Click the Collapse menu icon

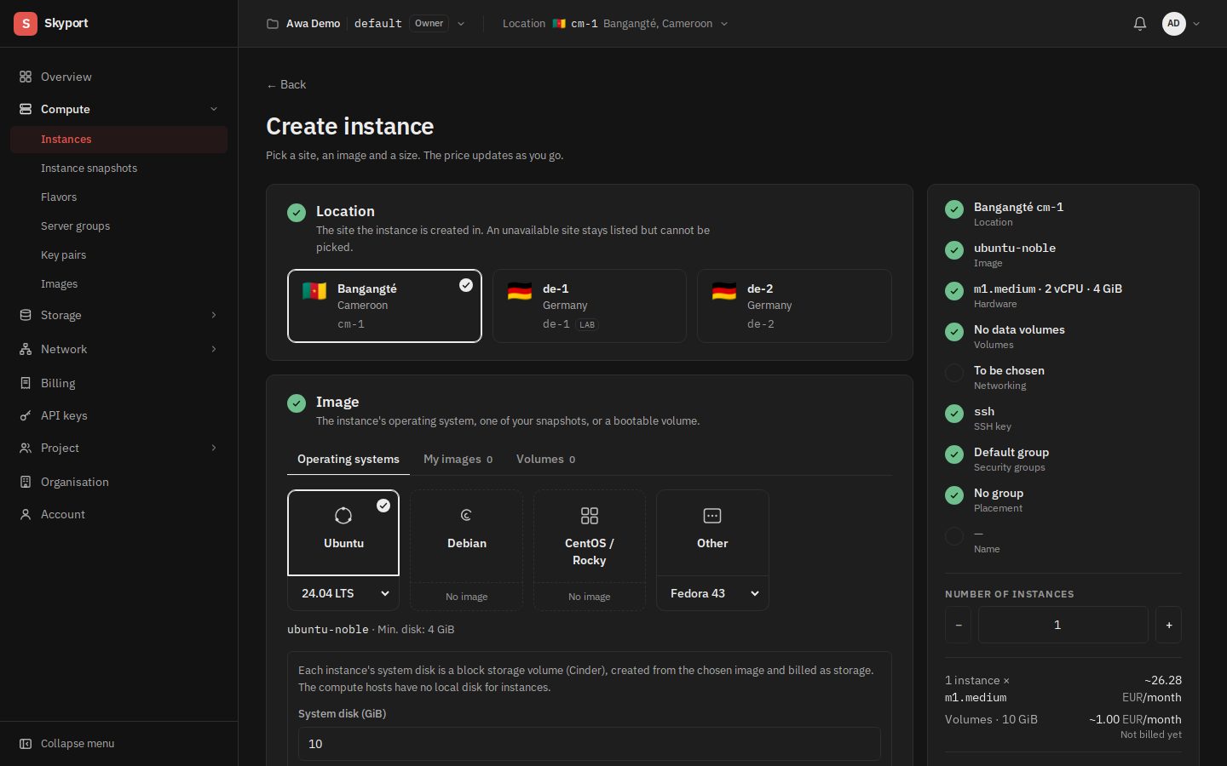(26, 743)
